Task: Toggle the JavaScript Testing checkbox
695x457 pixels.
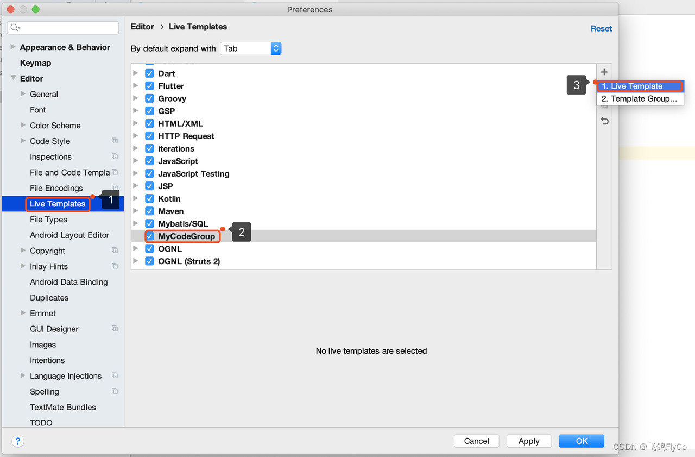Action: tap(149, 174)
